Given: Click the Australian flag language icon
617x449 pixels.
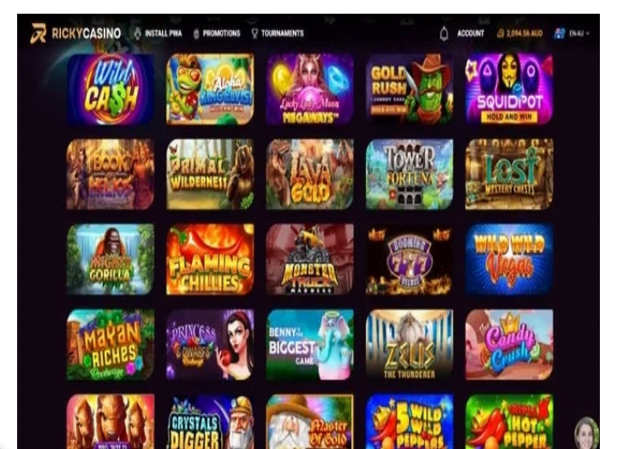Looking at the screenshot, I should (559, 33).
